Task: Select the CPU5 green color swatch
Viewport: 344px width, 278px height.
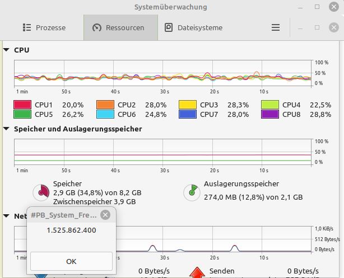Action: [22, 114]
